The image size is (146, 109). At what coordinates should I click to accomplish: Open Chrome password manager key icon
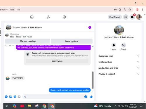pos(115,10)
